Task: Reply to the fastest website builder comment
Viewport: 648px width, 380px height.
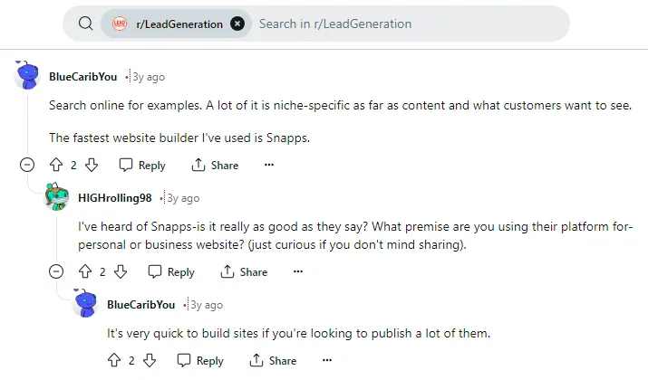Action: tap(142, 165)
